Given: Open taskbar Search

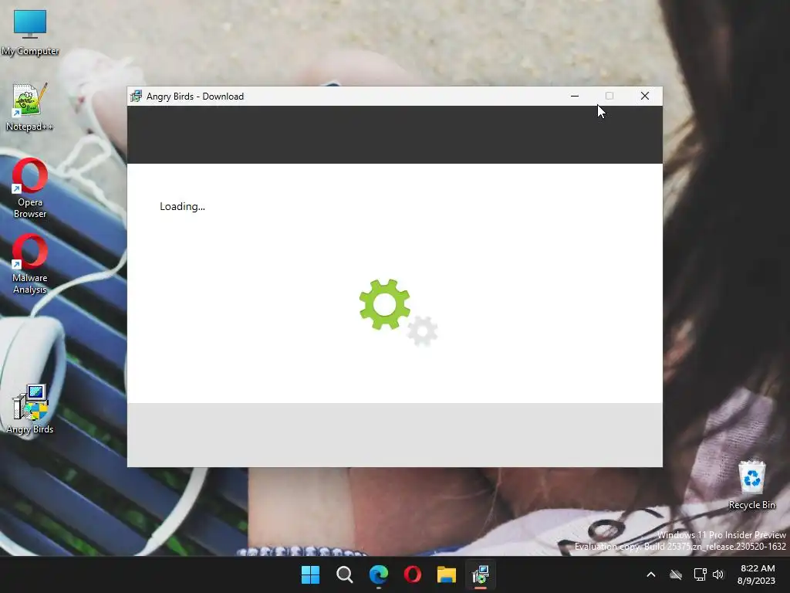Looking at the screenshot, I should click(x=345, y=574).
